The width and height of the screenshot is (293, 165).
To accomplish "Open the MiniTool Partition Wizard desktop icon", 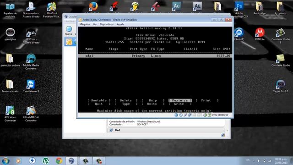I will [52, 10].
